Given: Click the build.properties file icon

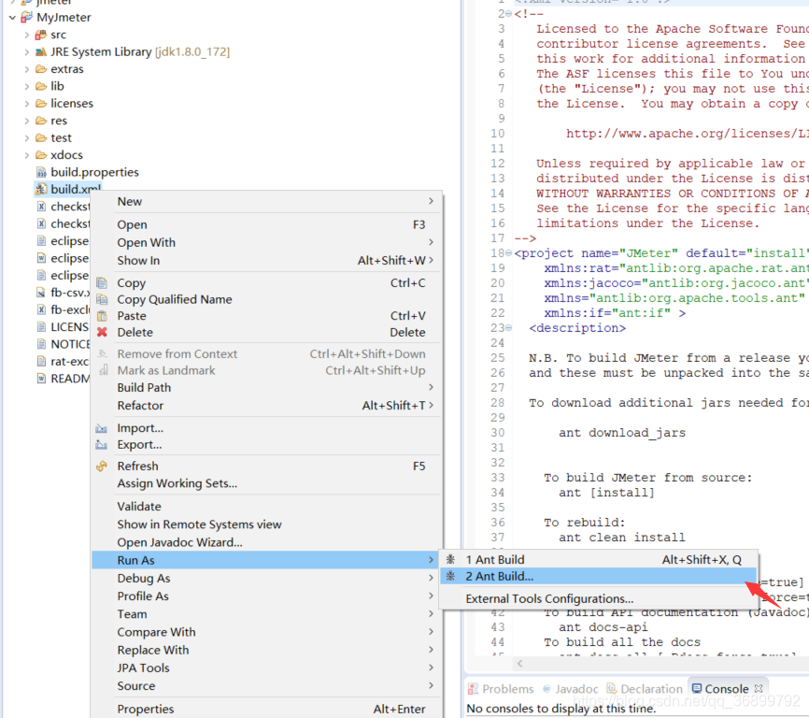Looking at the screenshot, I should [x=41, y=172].
